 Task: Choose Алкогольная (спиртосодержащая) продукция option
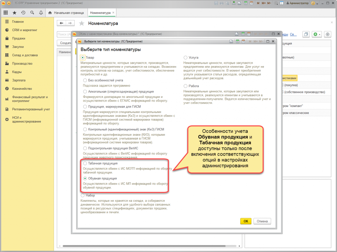[85, 91]
